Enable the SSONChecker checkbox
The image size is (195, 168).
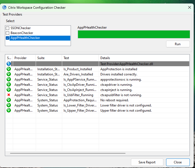click(8, 28)
